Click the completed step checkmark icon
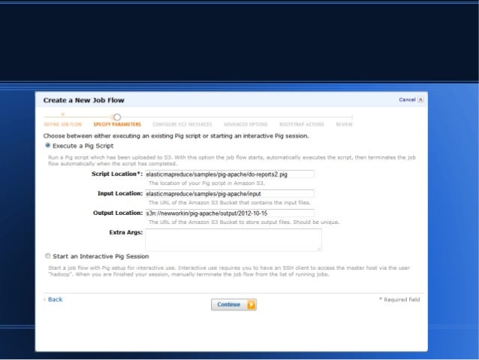Image resolution: width=479 pixels, height=360 pixels. 62,114
